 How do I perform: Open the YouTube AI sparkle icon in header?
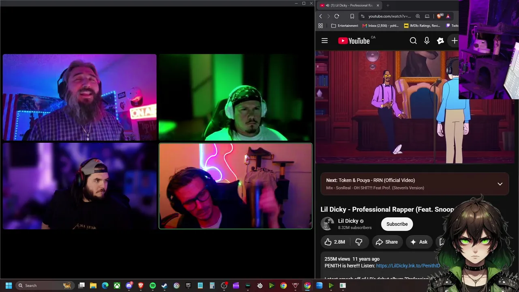(x=440, y=41)
